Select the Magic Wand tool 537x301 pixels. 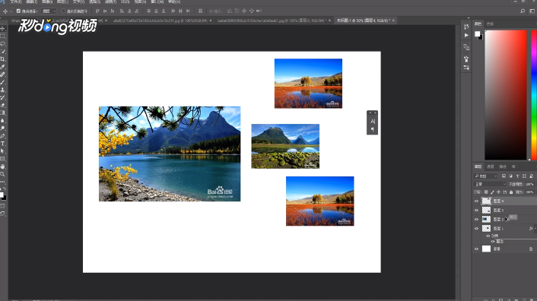3,52
